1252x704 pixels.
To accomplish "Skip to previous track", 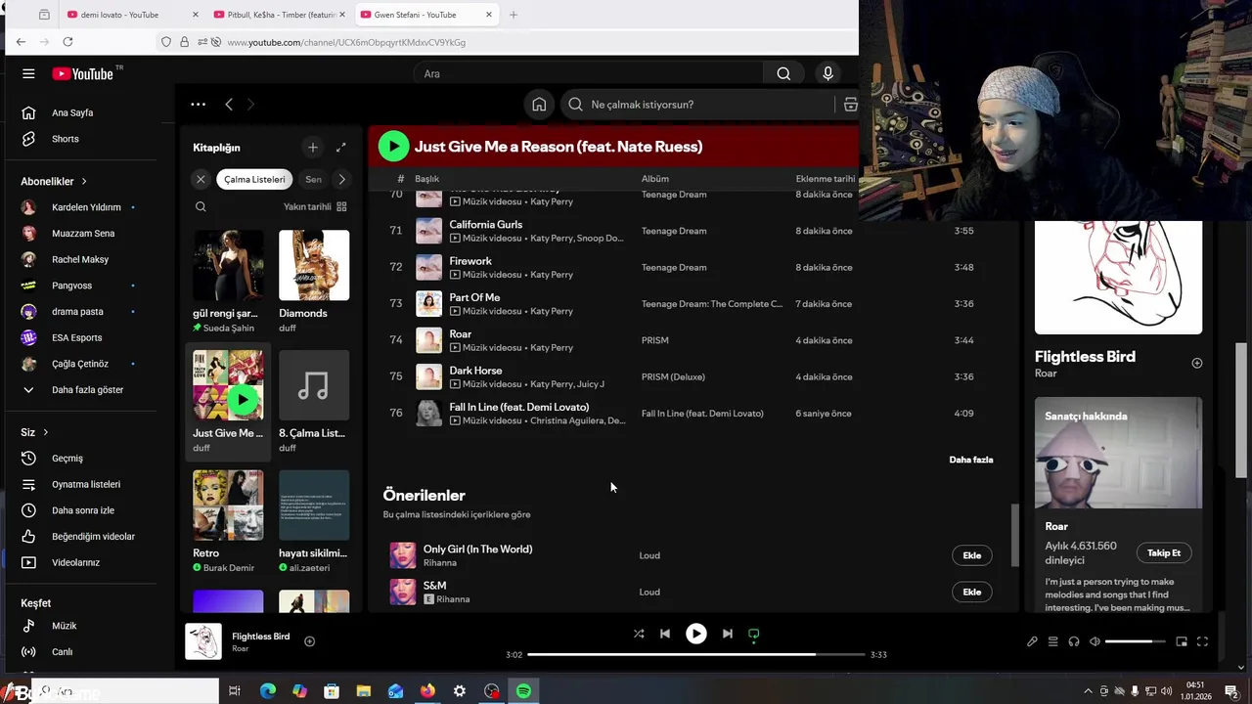I will click(x=665, y=634).
